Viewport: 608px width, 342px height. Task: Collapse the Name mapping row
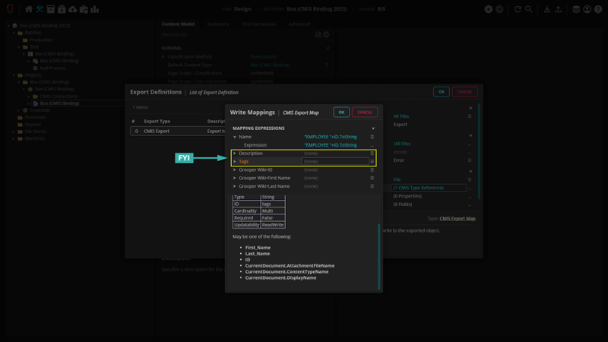[x=235, y=137]
